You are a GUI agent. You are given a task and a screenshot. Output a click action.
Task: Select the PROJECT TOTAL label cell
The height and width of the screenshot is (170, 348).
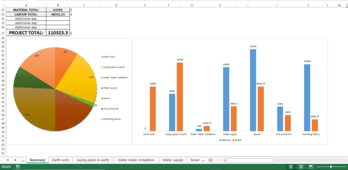tap(26, 33)
